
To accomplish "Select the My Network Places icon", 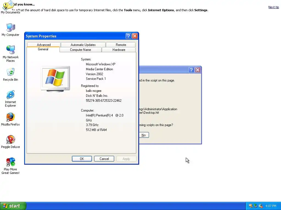I will tap(11, 50).
